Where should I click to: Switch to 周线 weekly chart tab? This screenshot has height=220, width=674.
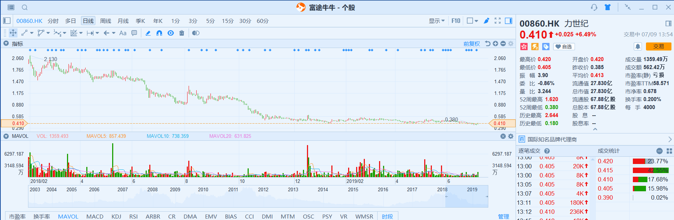tap(105, 21)
